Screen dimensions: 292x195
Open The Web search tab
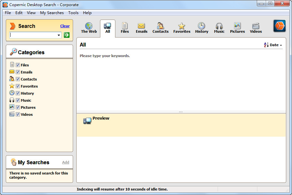point(89,28)
